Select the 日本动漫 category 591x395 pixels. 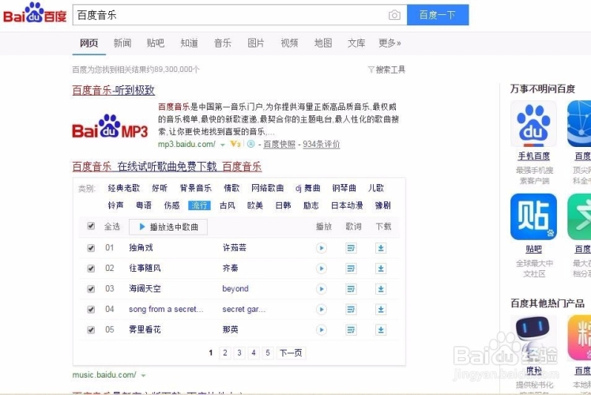coord(347,205)
